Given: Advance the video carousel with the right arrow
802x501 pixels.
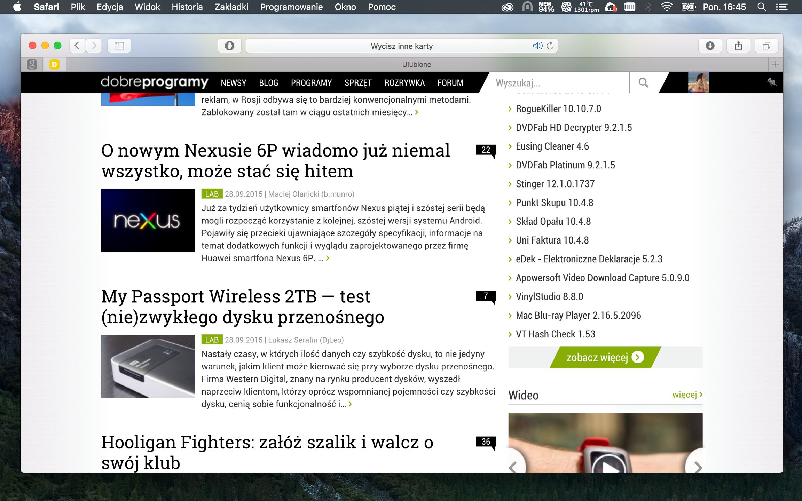Looking at the screenshot, I should (697, 468).
